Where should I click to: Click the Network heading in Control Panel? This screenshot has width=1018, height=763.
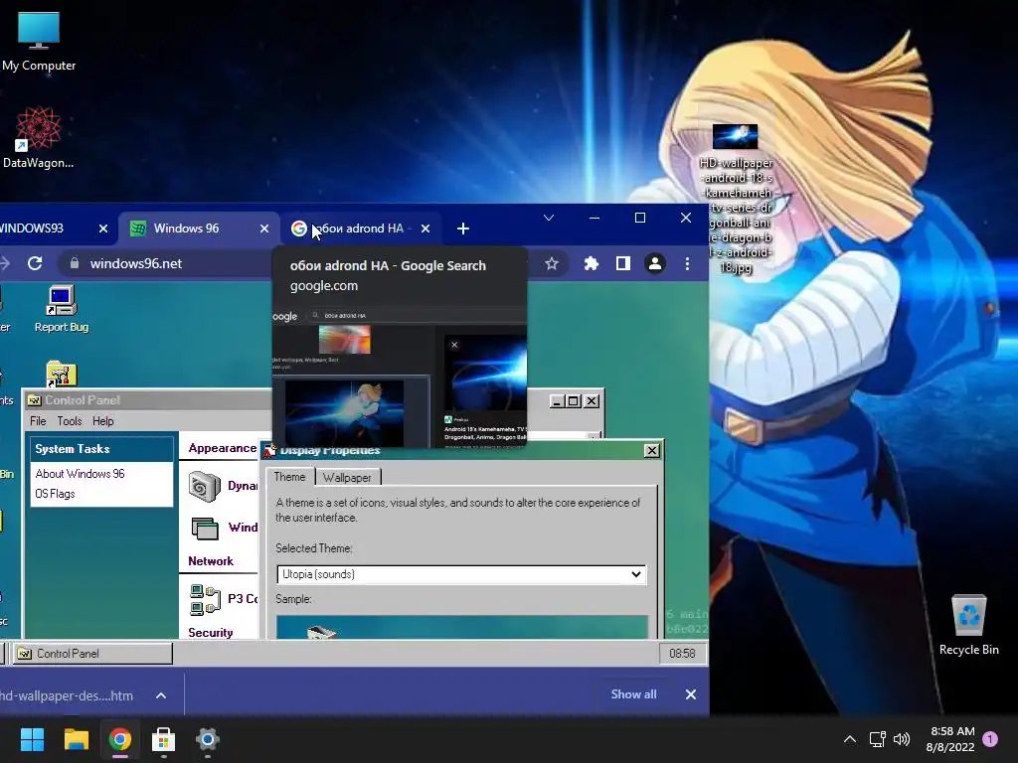(211, 561)
